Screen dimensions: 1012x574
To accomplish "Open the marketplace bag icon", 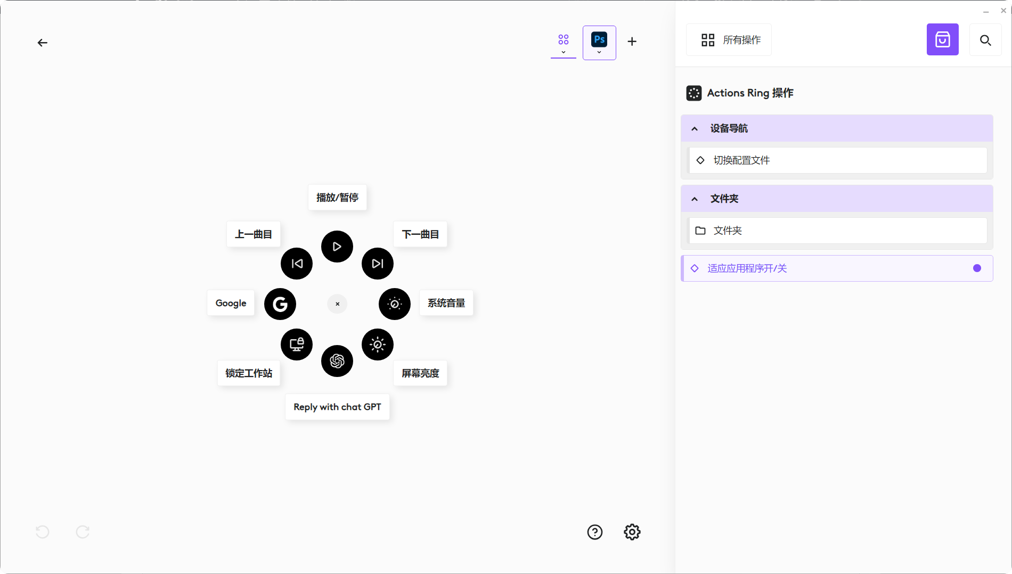I will pyautogui.click(x=943, y=39).
